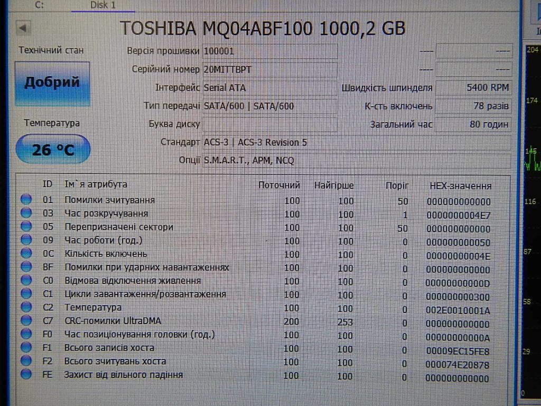This screenshot has height=406, width=541.
Task: Open the Добрий health status button
Action: point(52,84)
